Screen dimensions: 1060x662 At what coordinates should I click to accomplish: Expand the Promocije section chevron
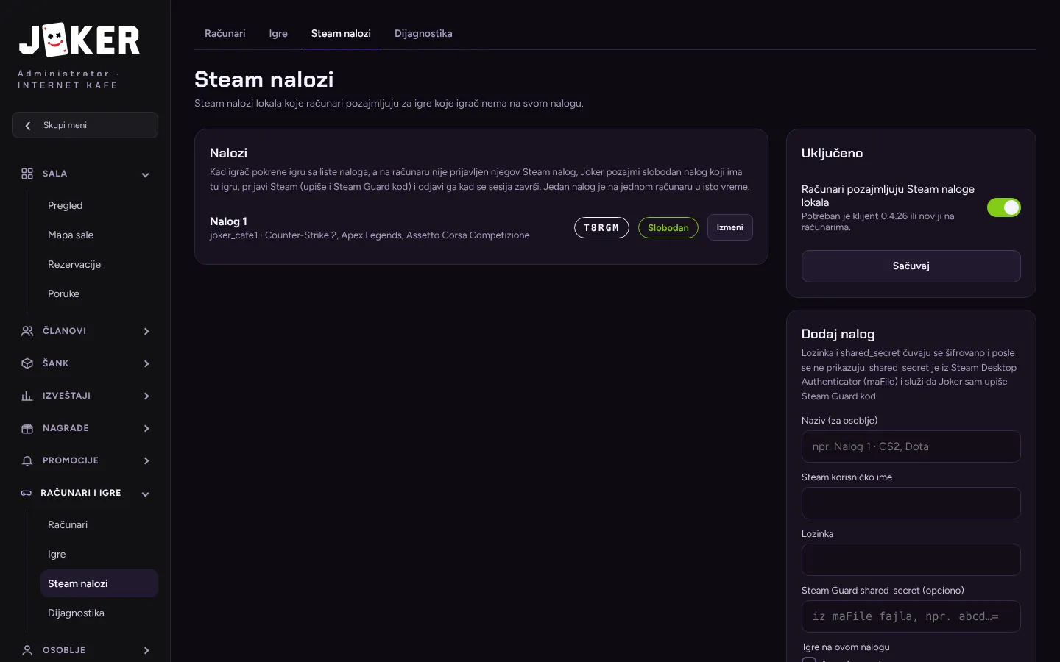click(146, 460)
